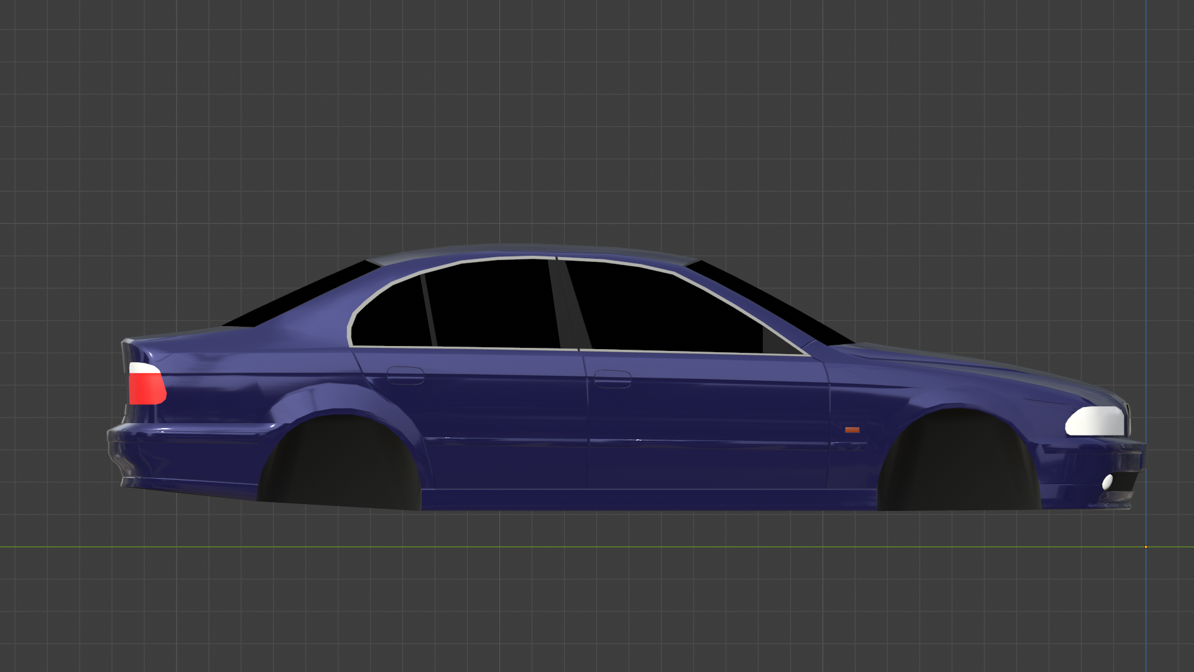Click the rear door side window
The height and width of the screenshot is (672, 1194).
pos(491,305)
